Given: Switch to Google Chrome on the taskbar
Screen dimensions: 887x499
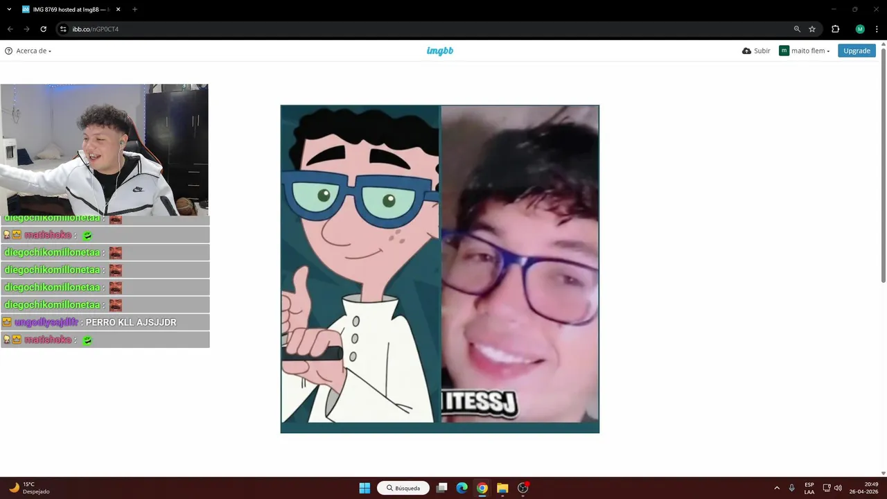Looking at the screenshot, I should tap(482, 488).
